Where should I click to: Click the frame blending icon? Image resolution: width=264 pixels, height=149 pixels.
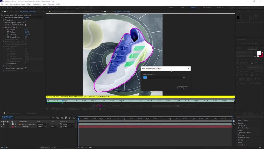66,118
